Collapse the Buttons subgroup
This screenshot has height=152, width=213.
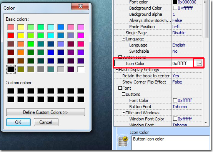click(123, 94)
